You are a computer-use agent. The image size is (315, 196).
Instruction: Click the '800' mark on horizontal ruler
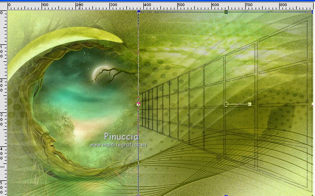283,5
